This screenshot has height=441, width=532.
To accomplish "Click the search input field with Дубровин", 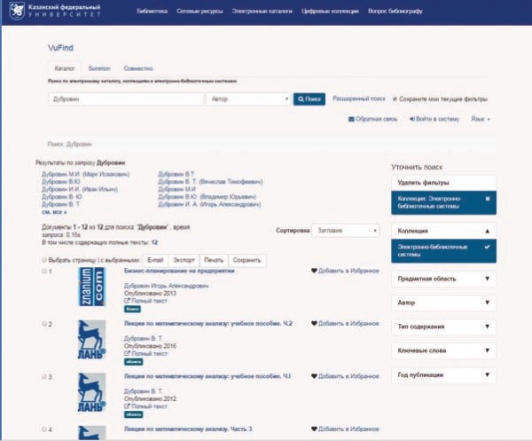I will click(x=124, y=99).
